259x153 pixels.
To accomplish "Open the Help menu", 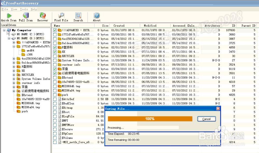I will [34, 9].
